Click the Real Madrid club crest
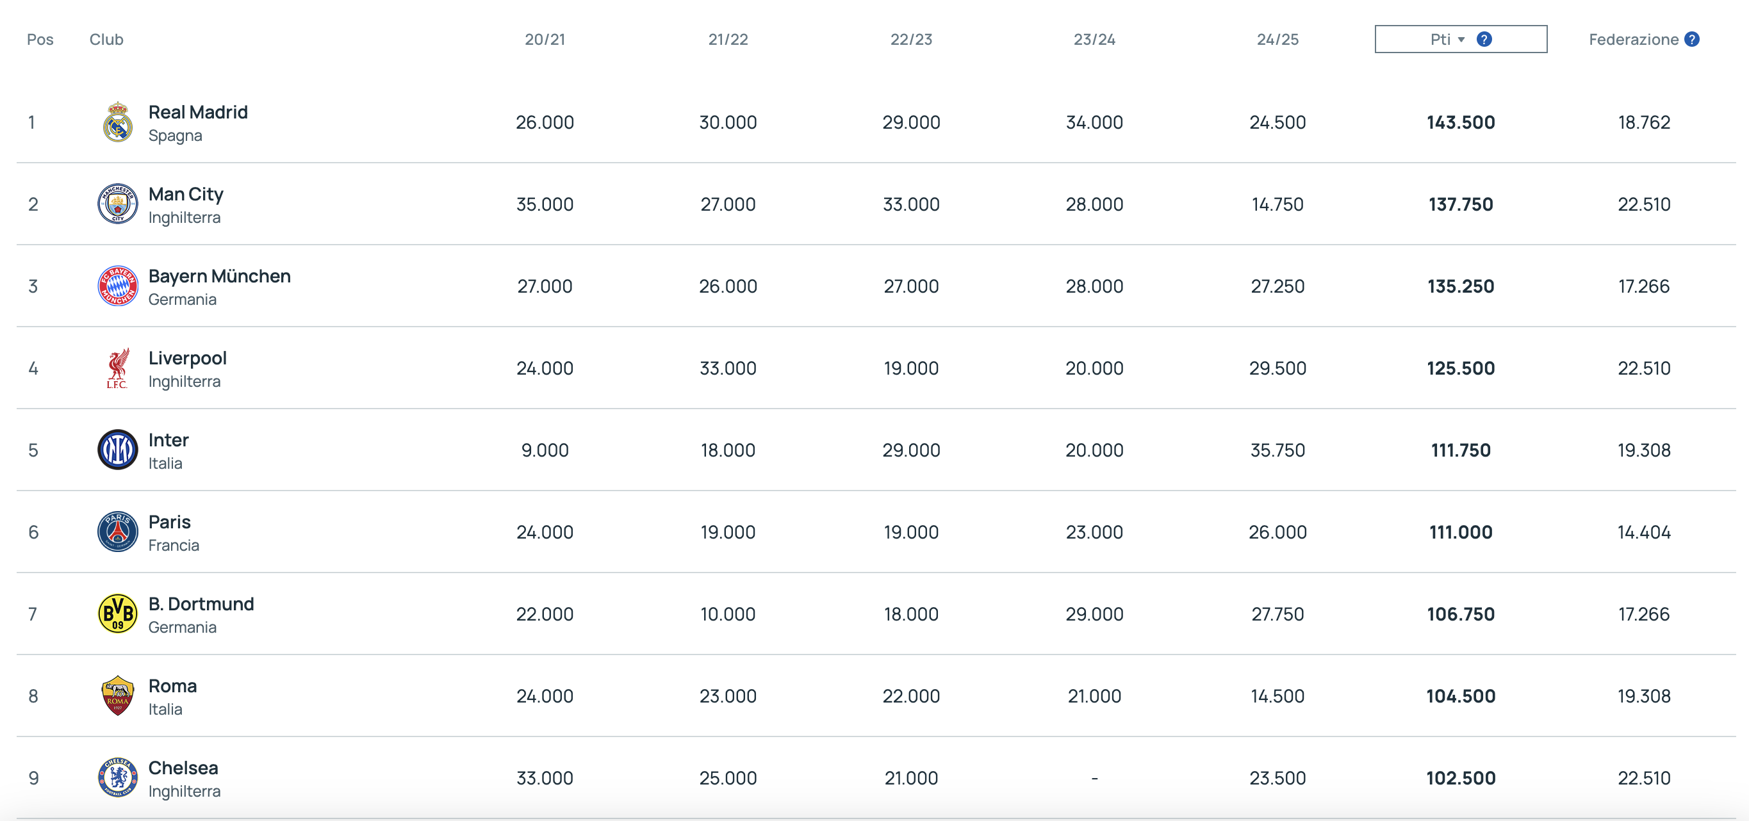The image size is (1749, 821). (x=117, y=122)
